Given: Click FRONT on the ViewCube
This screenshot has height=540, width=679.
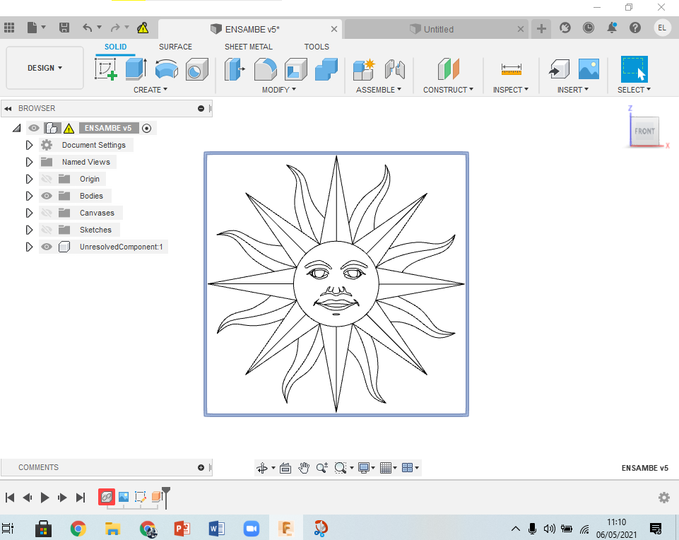Looking at the screenshot, I should pos(644,131).
